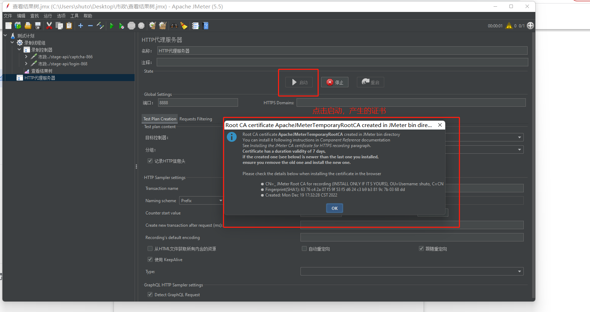Image resolution: width=590 pixels, height=312 pixels.
Task: Expand all nodes with the plus icon
Action: click(x=81, y=26)
